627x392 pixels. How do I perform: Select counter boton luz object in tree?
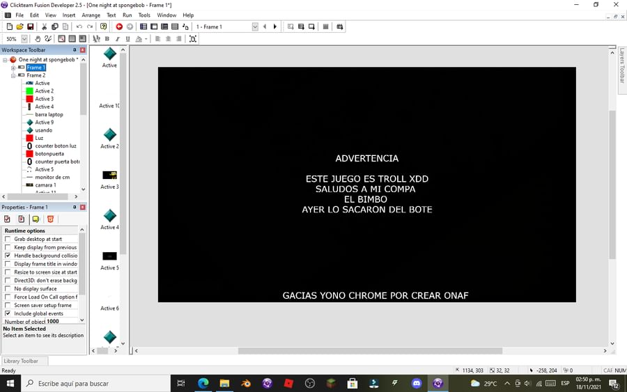click(56, 146)
